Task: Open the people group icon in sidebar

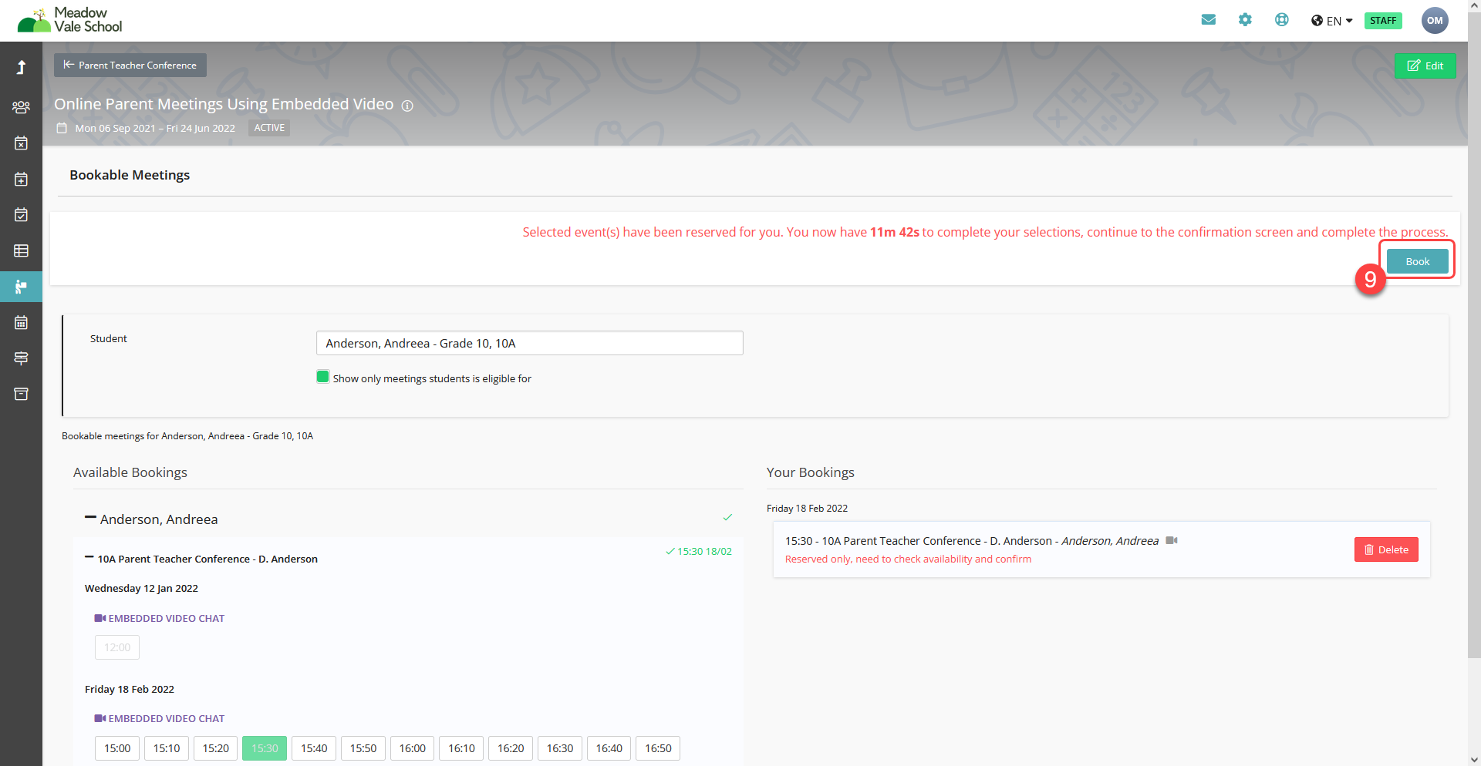Action: [x=21, y=107]
